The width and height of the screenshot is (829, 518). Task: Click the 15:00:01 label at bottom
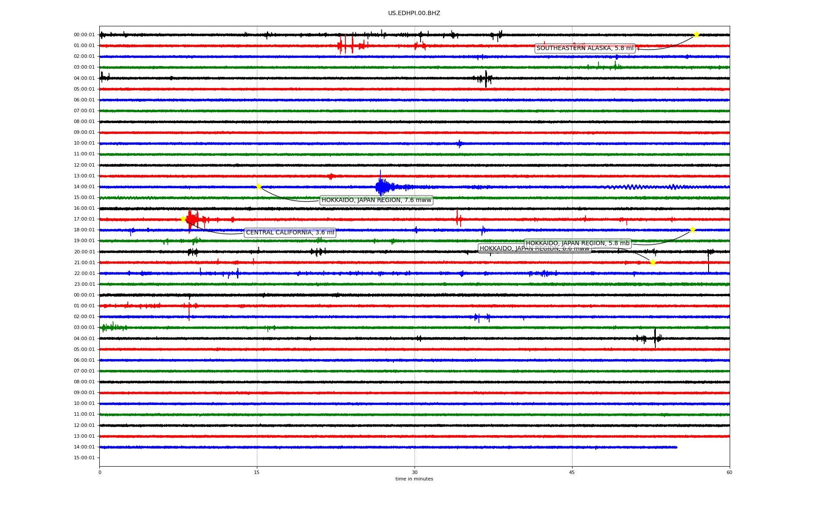coord(84,458)
